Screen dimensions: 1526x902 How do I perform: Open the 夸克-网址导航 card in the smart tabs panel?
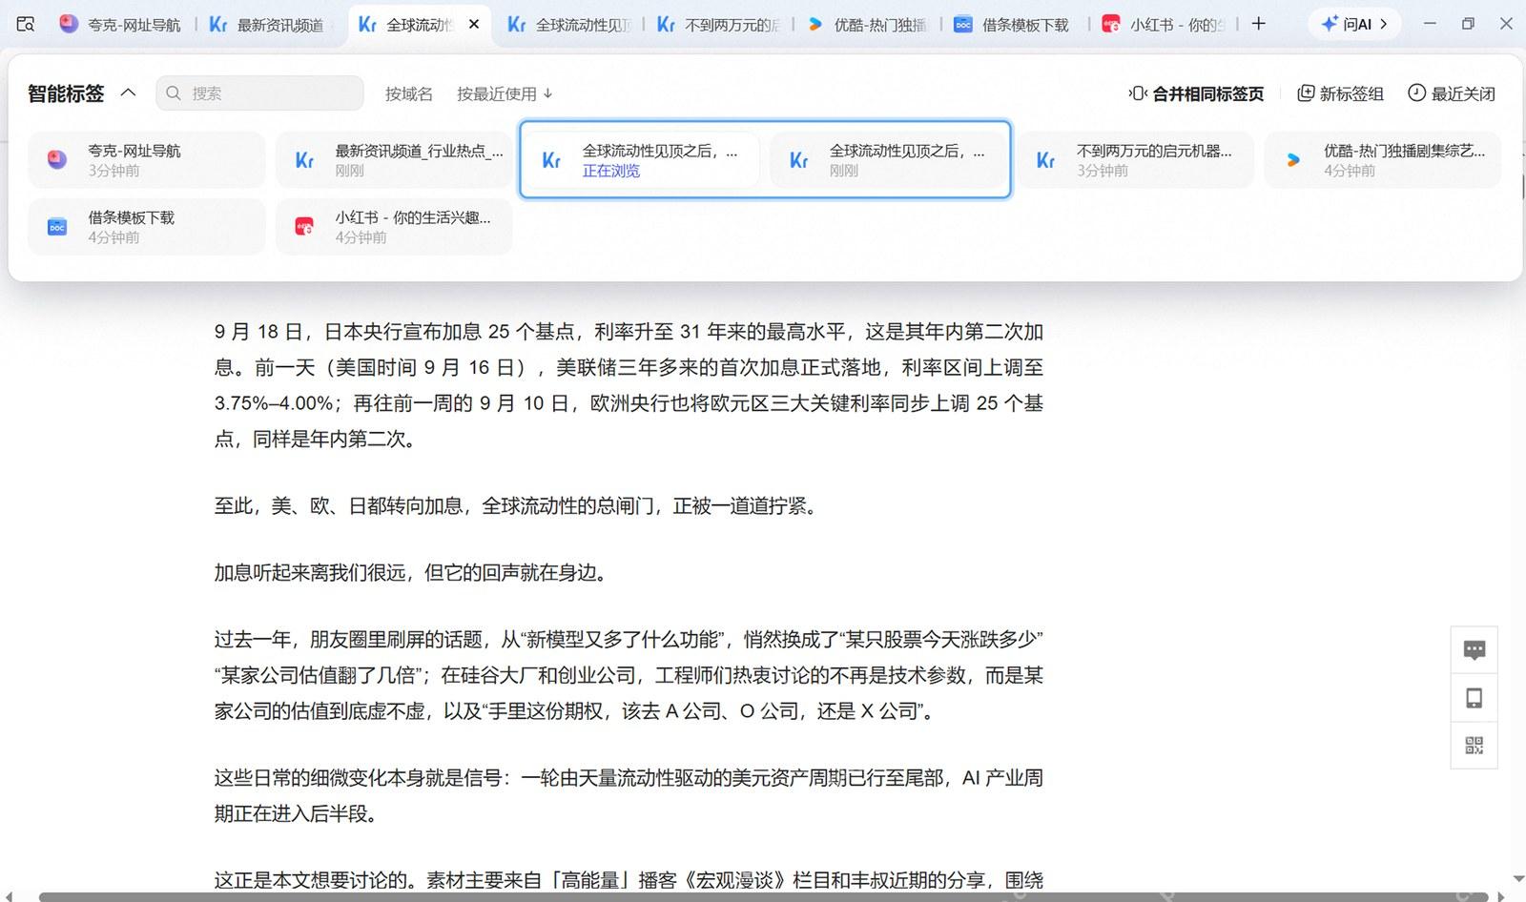(147, 159)
